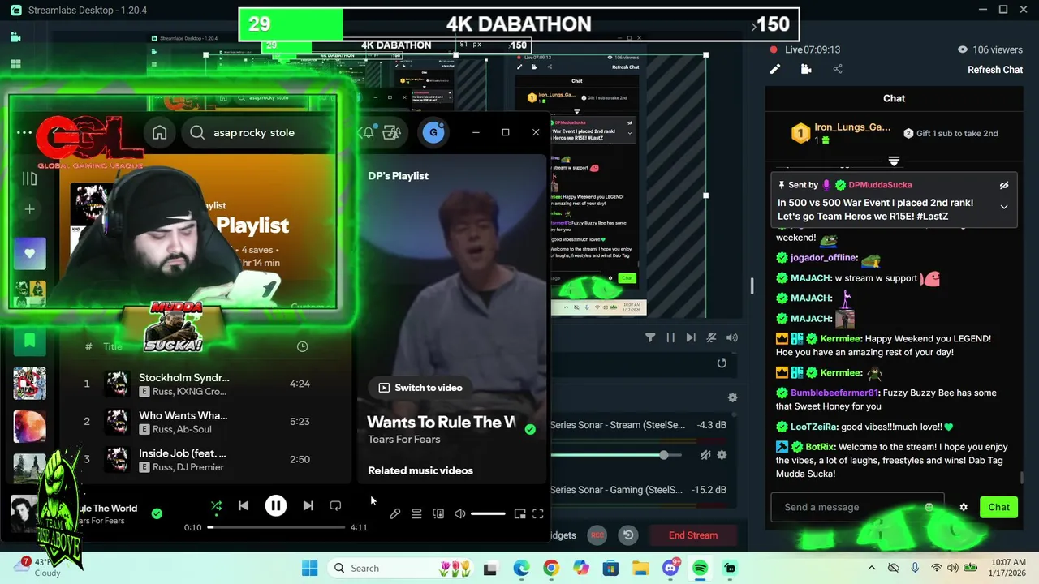
Task: Mute Sonar Stream audio source
Action: 705,455
